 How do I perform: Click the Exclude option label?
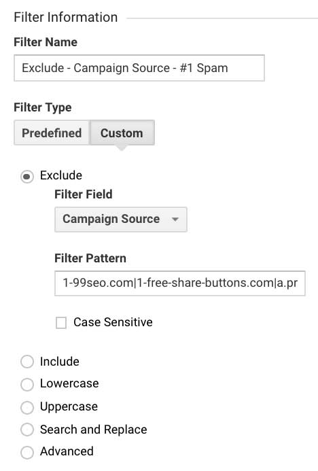(x=61, y=175)
